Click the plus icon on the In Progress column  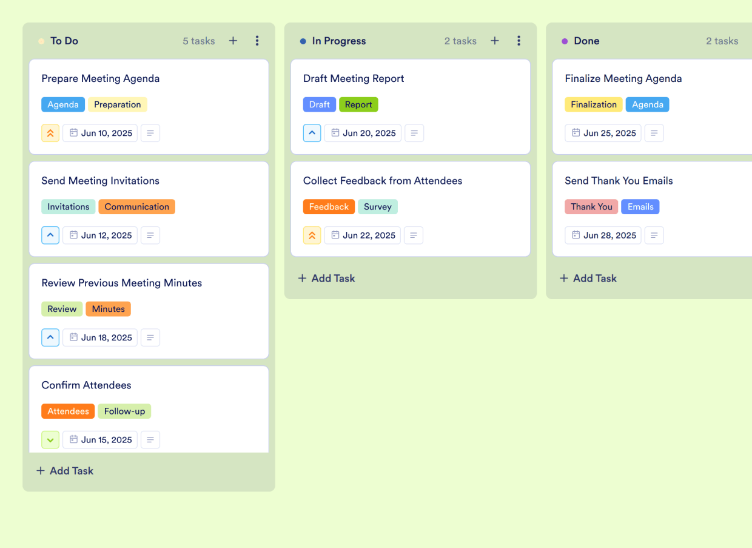click(x=494, y=41)
